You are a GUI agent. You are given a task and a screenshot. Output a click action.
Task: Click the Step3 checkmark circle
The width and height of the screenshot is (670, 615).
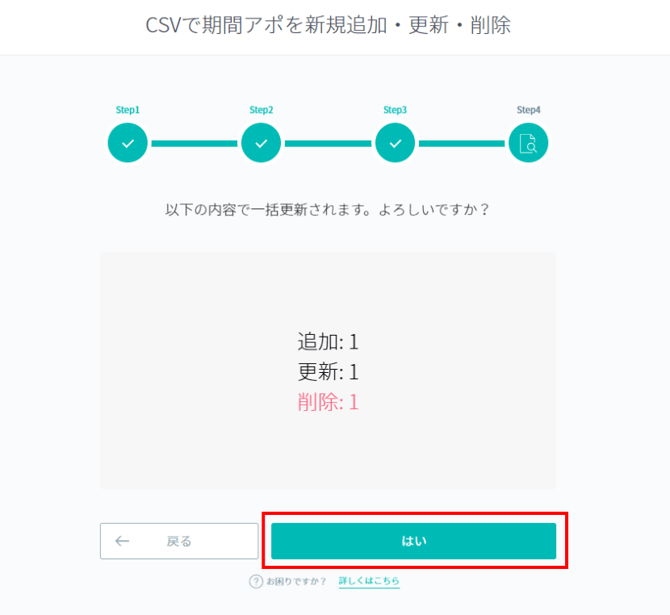pos(395,143)
